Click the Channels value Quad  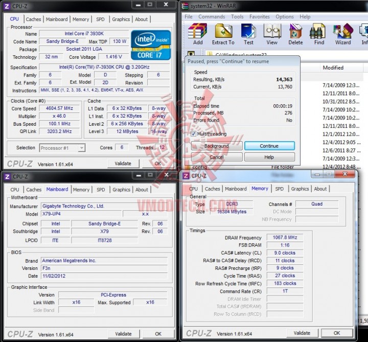(x=317, y=204)
